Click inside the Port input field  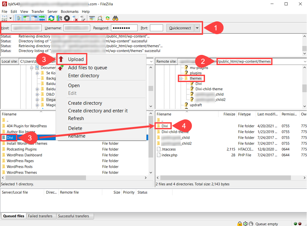tap(156, 28)
